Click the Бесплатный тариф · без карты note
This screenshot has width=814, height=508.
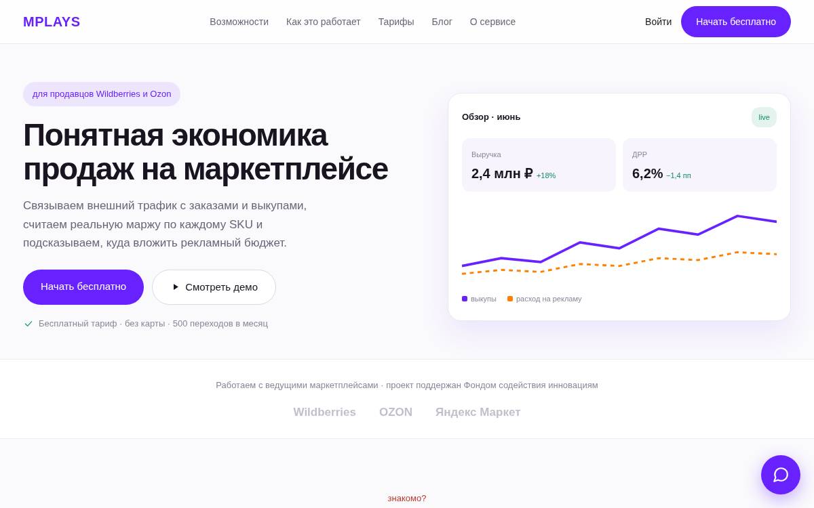tap(153, 324)
